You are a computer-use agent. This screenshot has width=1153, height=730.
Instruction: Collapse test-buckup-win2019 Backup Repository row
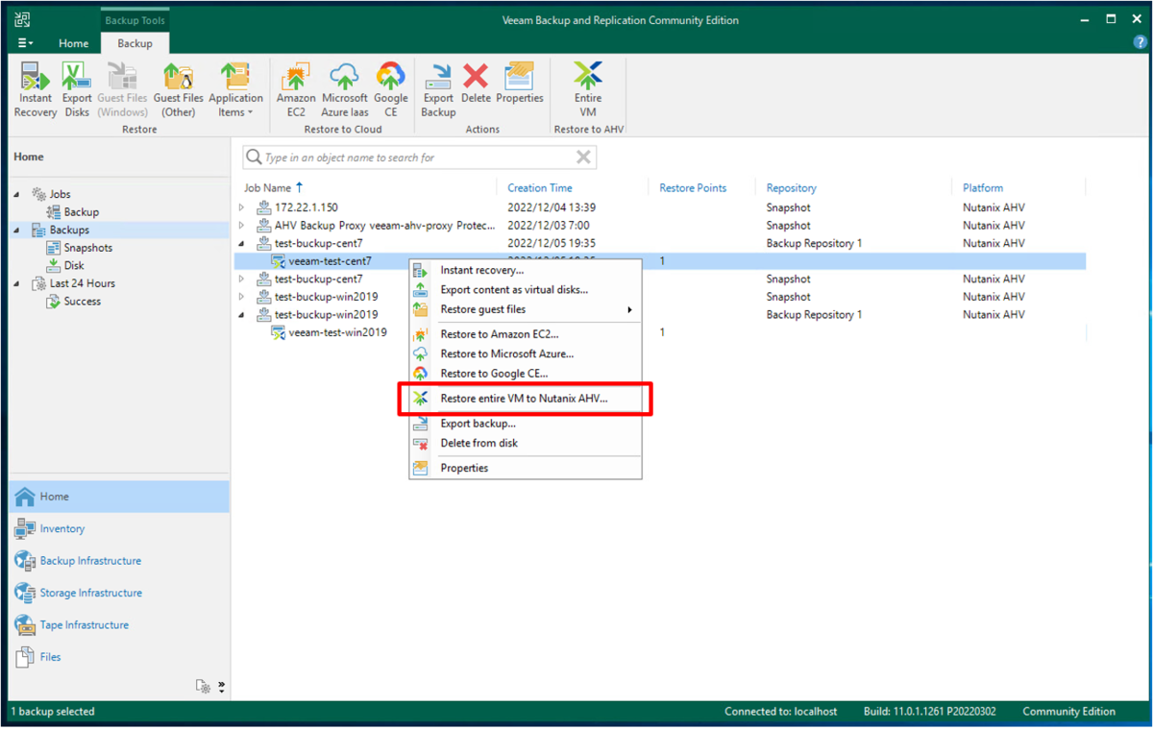pos(242,315)
